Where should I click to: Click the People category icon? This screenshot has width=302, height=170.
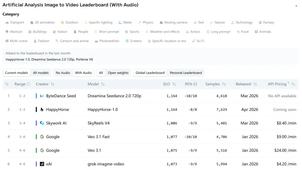pyautogui.click(x=75, y=32)
